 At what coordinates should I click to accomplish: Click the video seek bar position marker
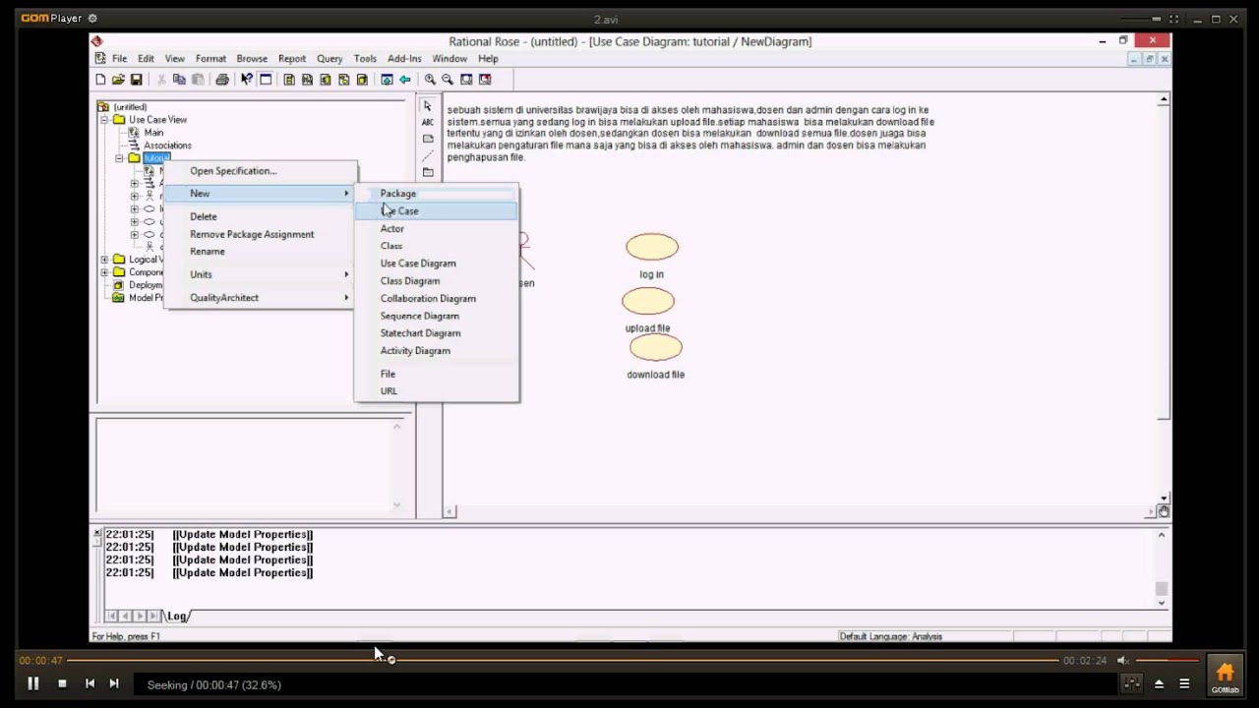point(391,660)
